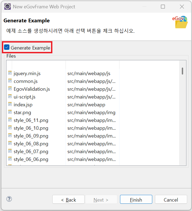
Task: Select the jquery.min.js file name
Action: pyautogui.click(x=27, y=74)
